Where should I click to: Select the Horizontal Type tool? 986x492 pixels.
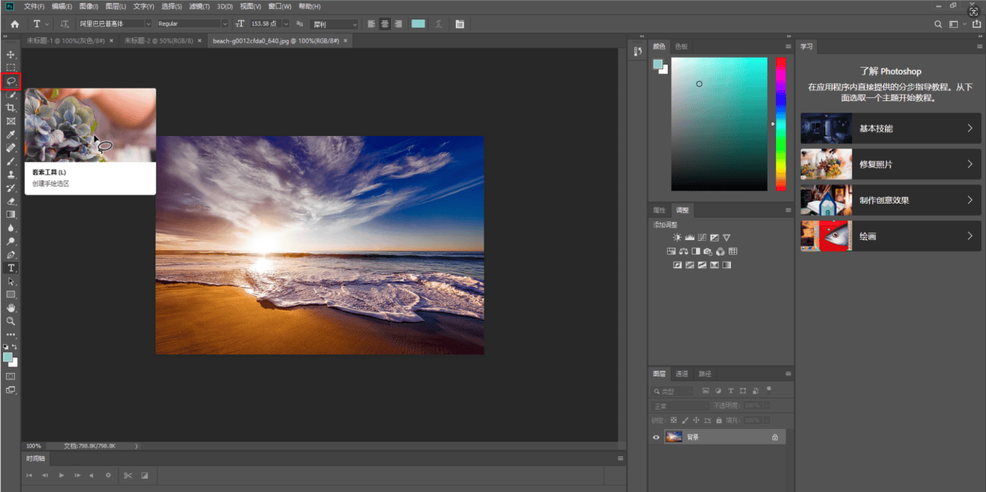(11, 267)
